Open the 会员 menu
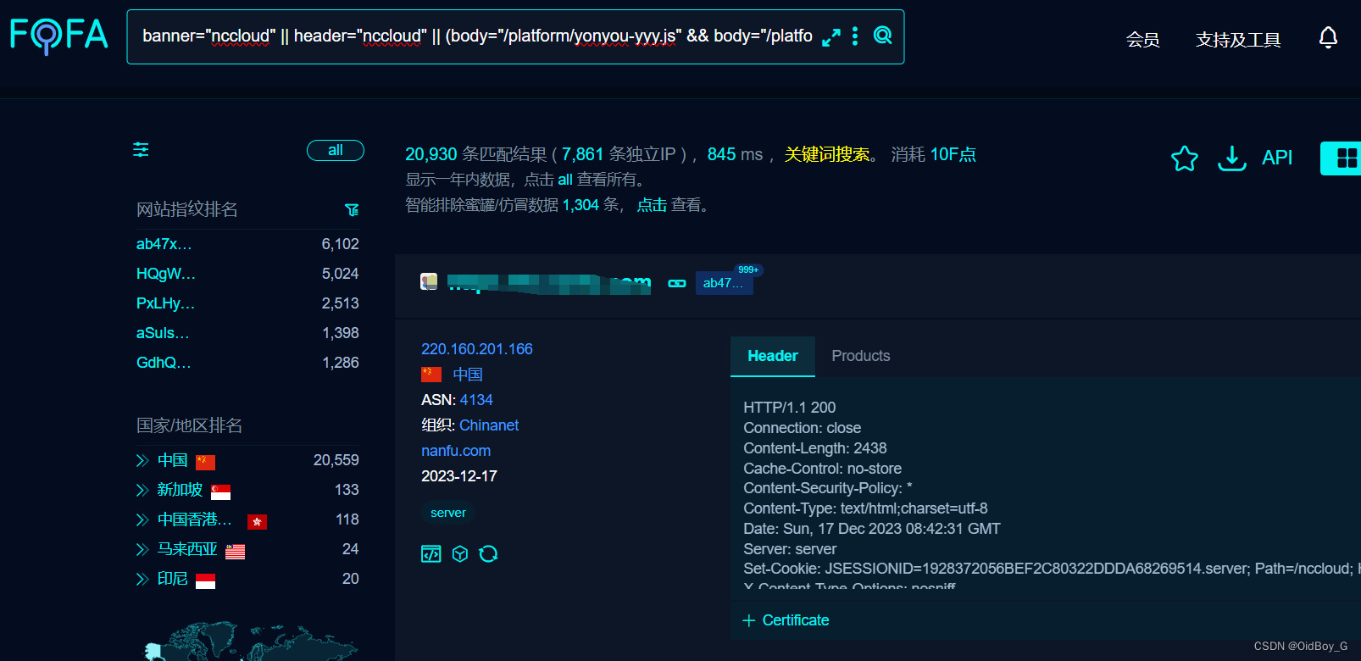Screen dimensions: 1361x661 pos(1142,40)
